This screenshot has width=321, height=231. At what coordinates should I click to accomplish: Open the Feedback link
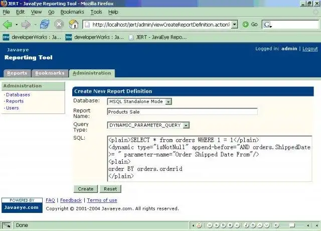pos(71,200)
